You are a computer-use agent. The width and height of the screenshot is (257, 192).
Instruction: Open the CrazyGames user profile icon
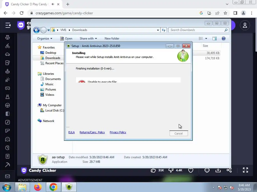(x=245, y=25)
